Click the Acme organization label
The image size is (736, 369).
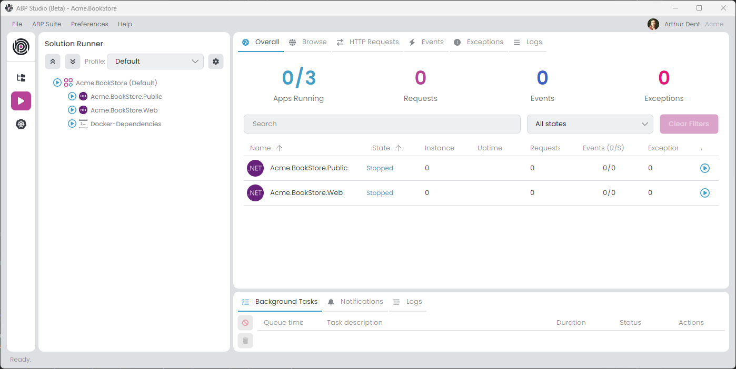click(x=714, y=24)
